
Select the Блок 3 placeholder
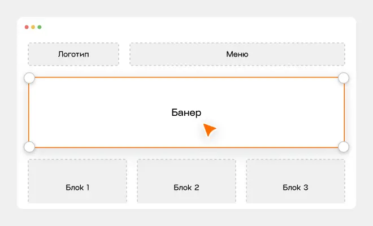tap(296, 181)
